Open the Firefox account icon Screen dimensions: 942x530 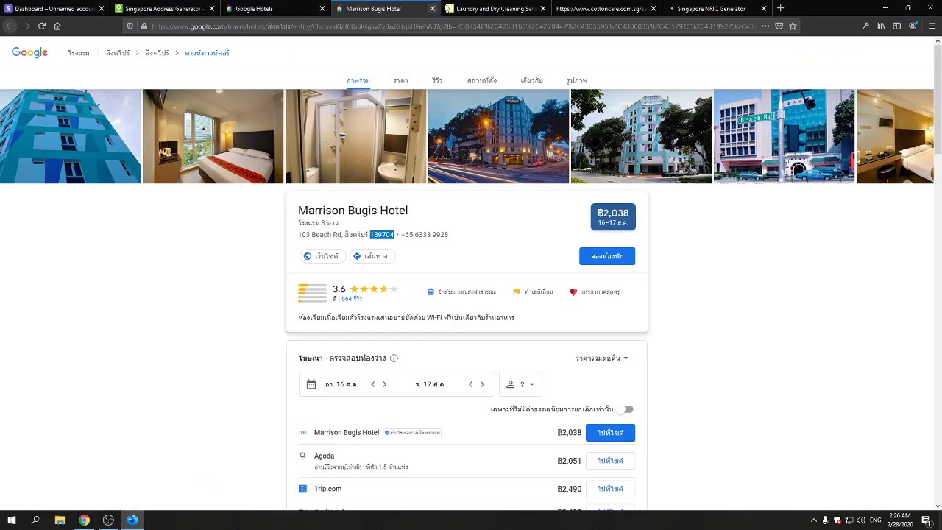click(x=913, y=26)
